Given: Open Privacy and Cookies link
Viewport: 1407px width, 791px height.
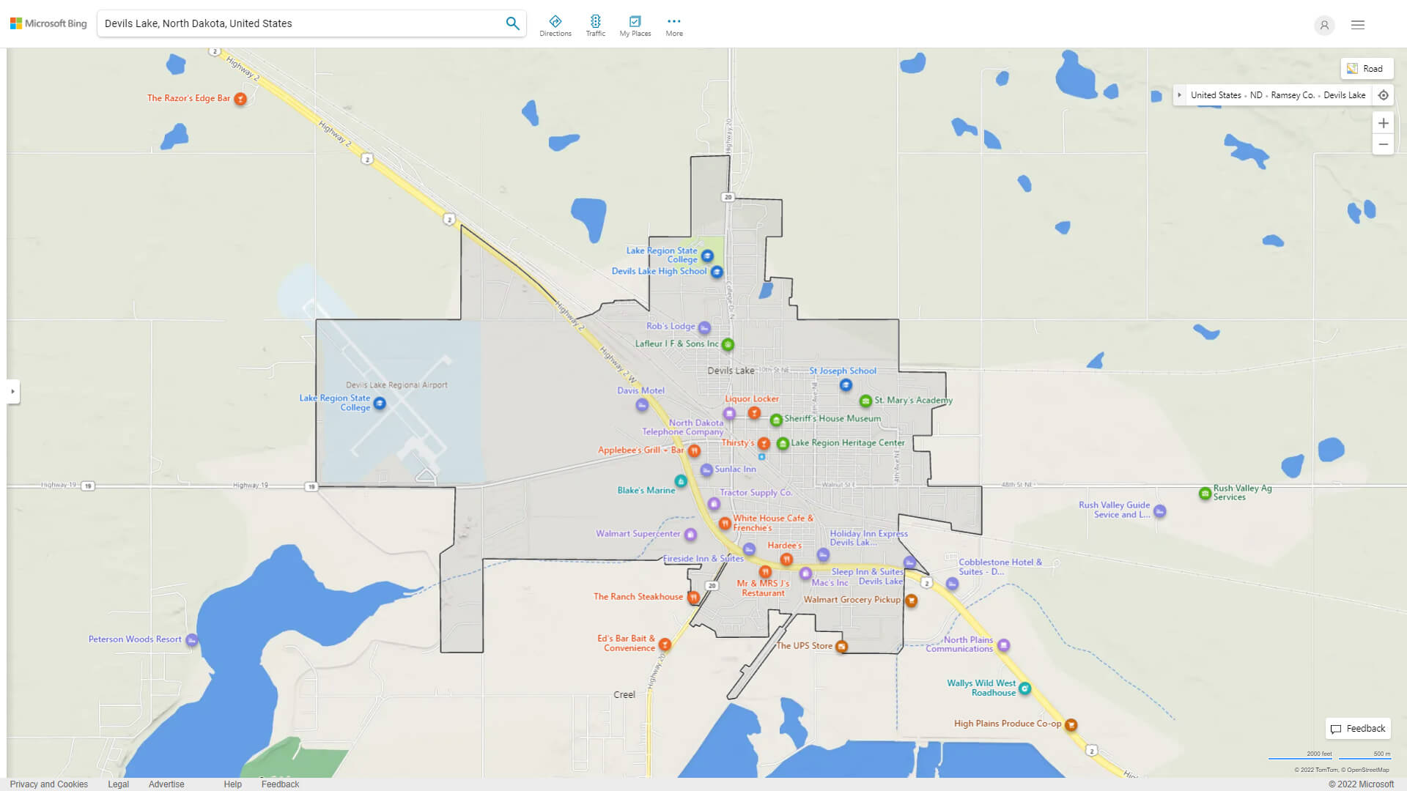Looking at the screenshot, I should 49,784.
